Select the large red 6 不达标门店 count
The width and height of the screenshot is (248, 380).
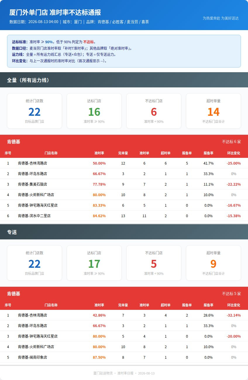click(154, 112)
